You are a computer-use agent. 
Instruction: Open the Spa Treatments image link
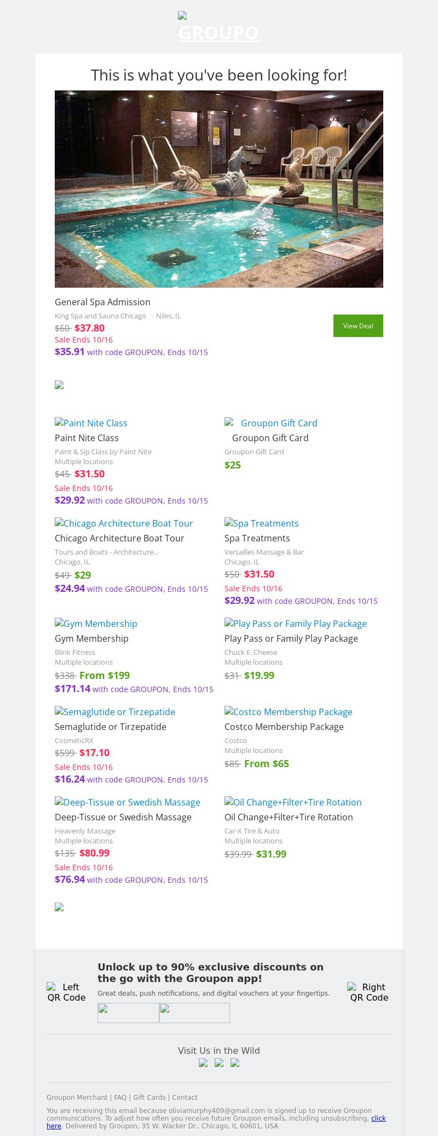(x=261, y=523)
